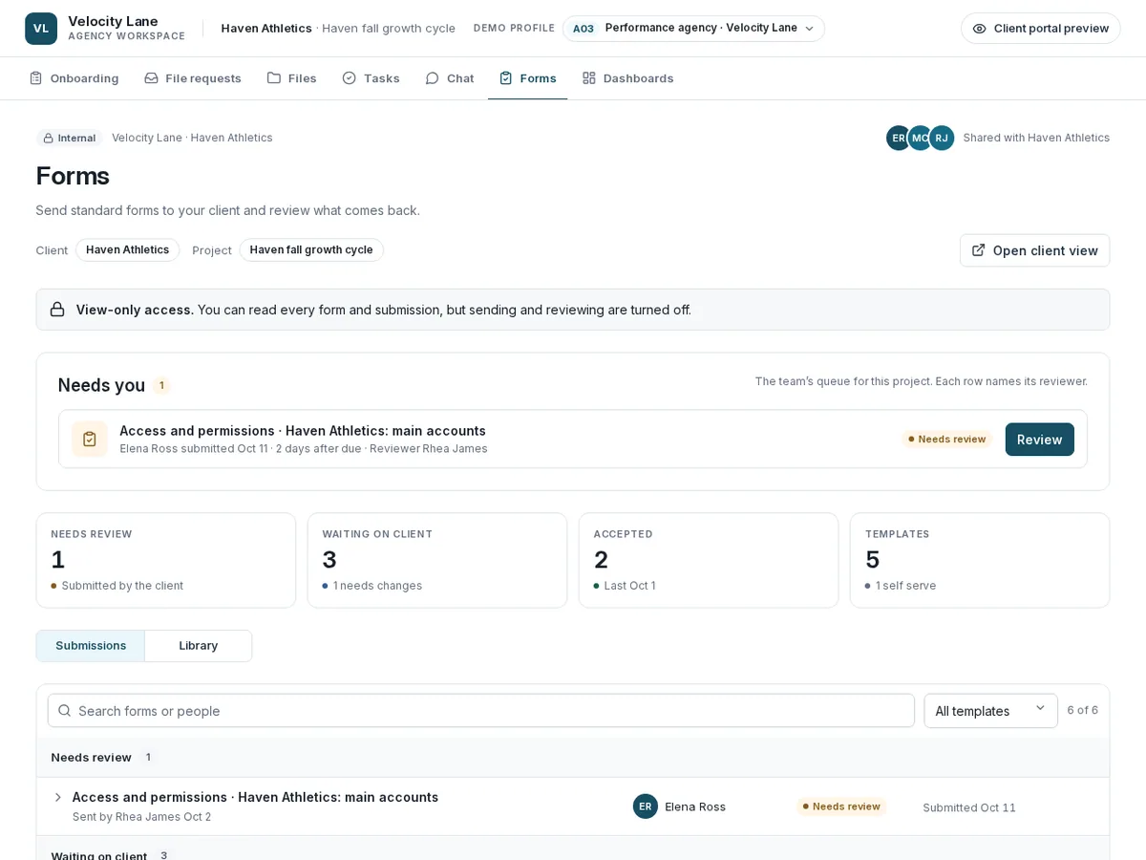Click the Waiting on client stat card
Image resolution: width=1146 pixels, height=860 pixels.
coord(437,560)
